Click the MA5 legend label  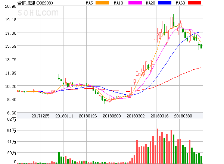coord(89,3)
